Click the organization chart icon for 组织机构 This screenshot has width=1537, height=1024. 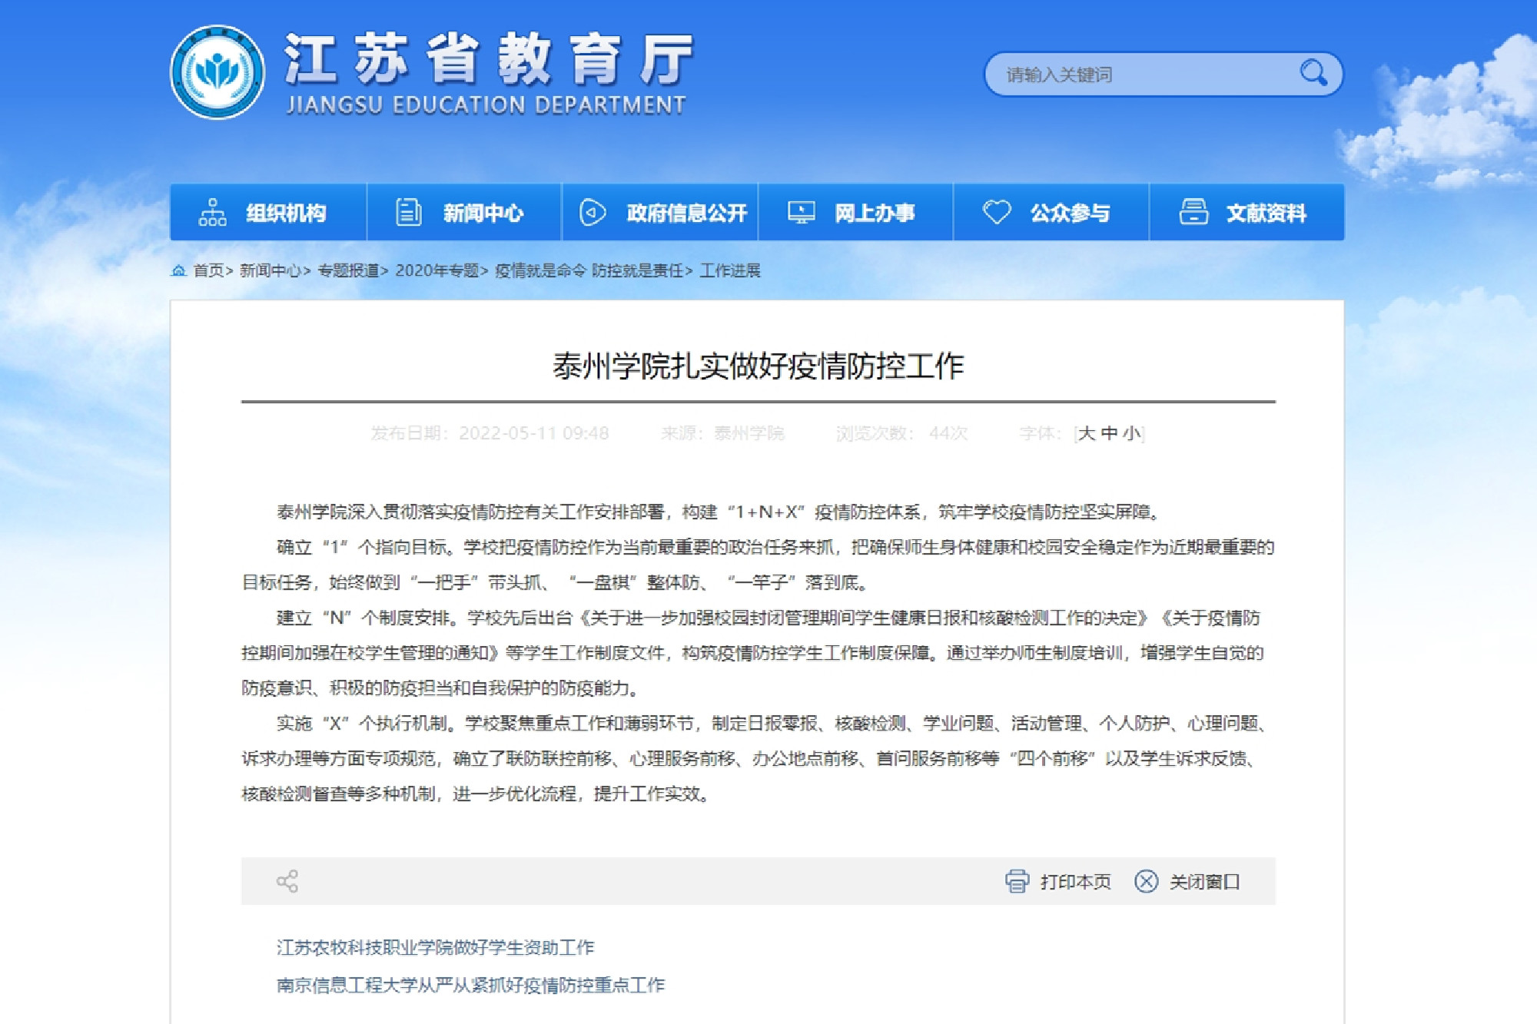[212, 212]
